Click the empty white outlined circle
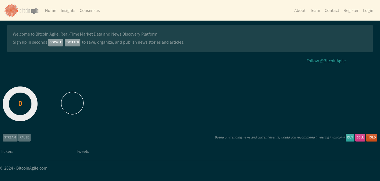This screenshot has height=181, width=380. pos(72,103)
